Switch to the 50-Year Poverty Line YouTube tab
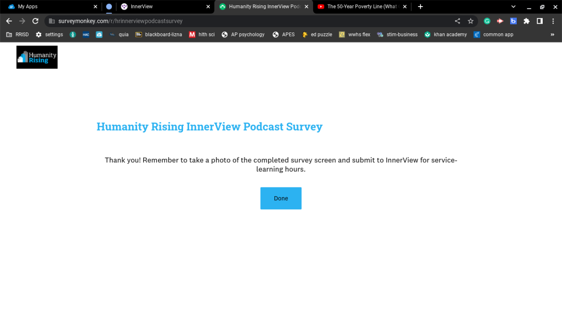562x316 pixels. [362, 7]
